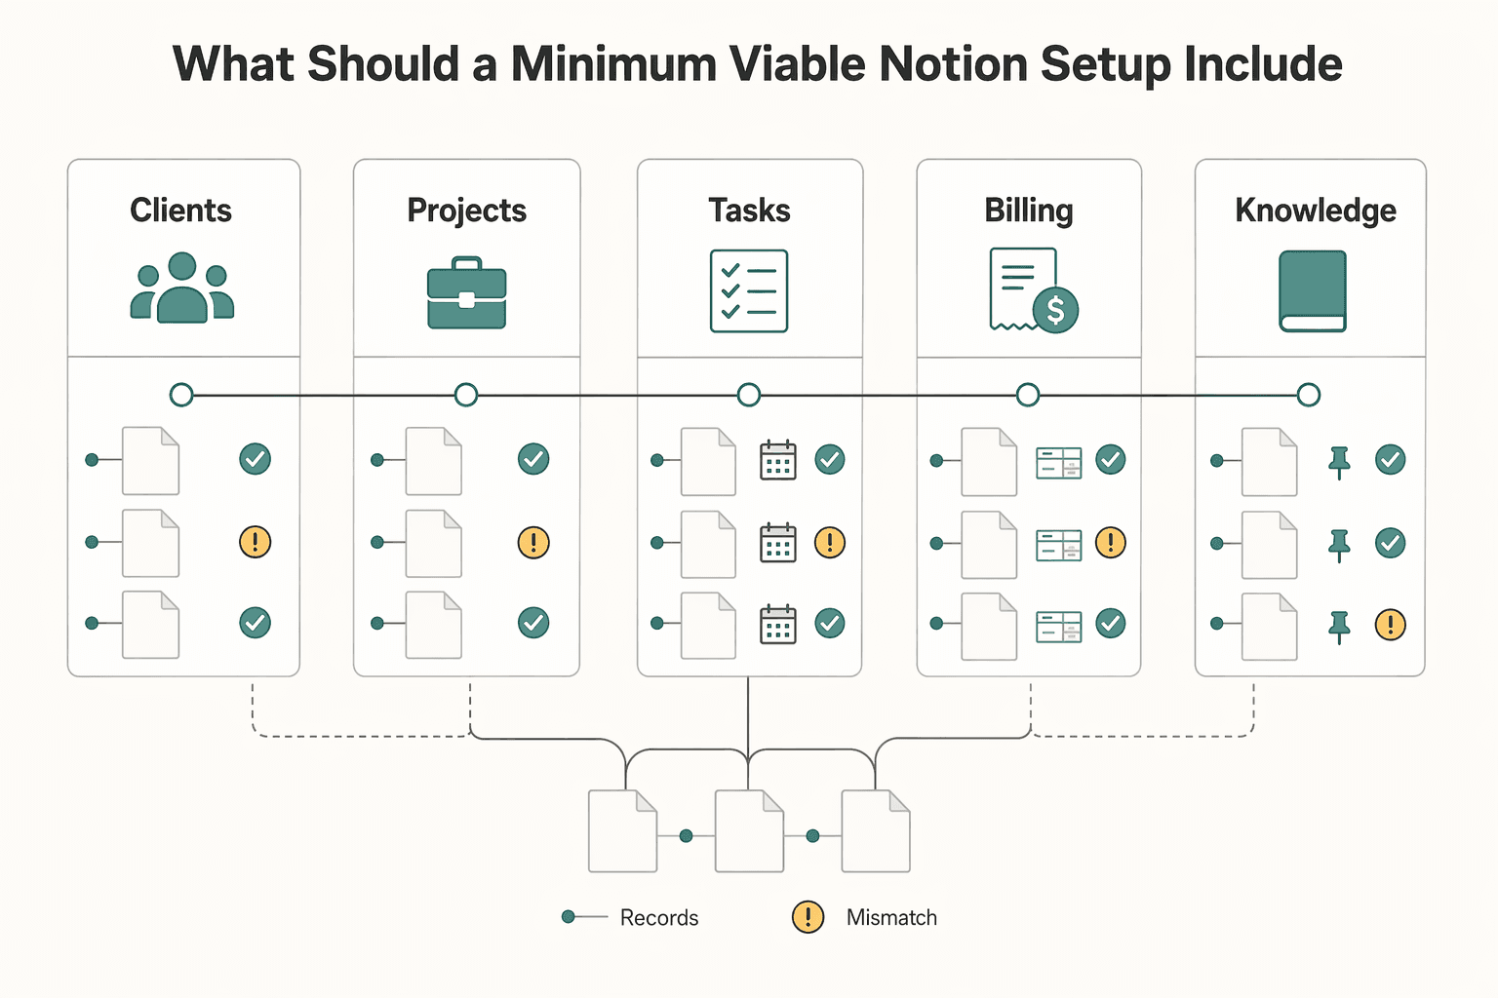Click the Knowledge book icon
The height and width of the screenshot is (998, 1498).
(1313, 291)
